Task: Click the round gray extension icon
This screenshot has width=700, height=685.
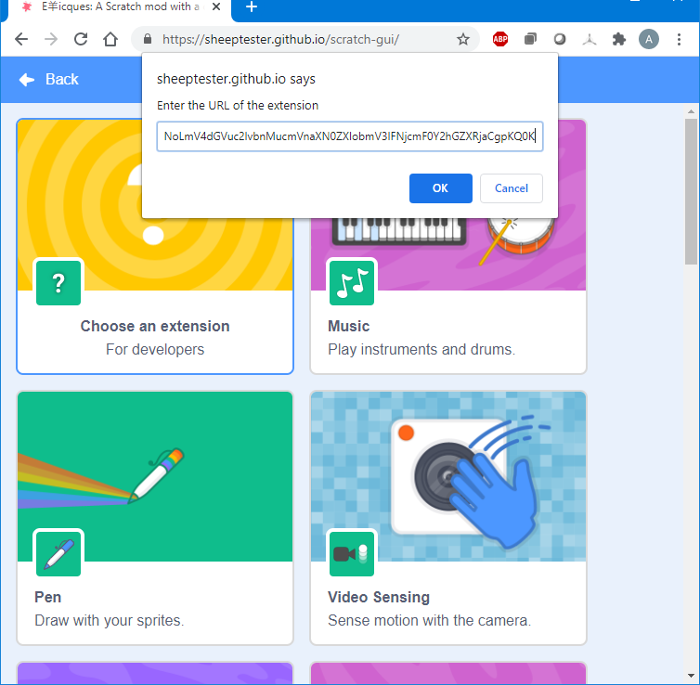Action: tap(560, 39)
